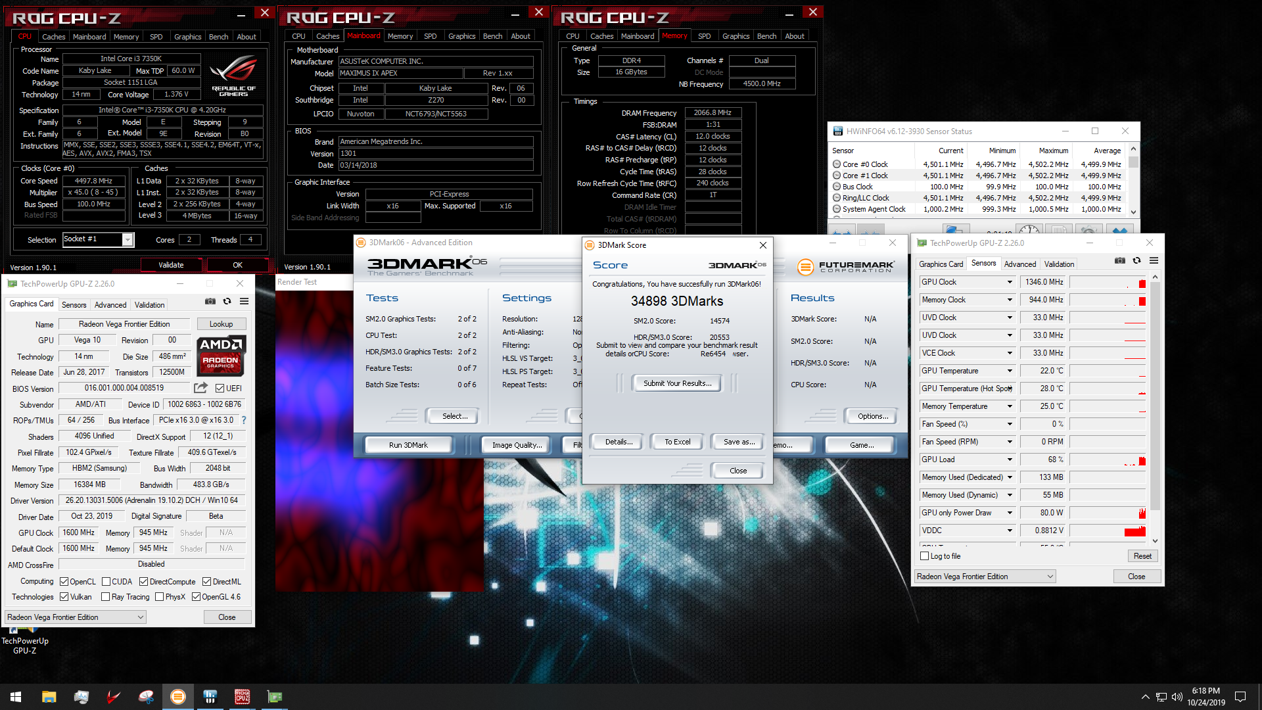Switch to Validation tab in left GPU-Z window
The width and height of the screenshot is (1262, 710).
(x=149, y=305)
